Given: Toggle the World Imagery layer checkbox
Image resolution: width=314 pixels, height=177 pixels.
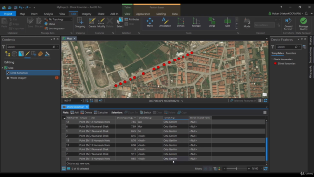Looking at the screenshot, I should [8, 78].
